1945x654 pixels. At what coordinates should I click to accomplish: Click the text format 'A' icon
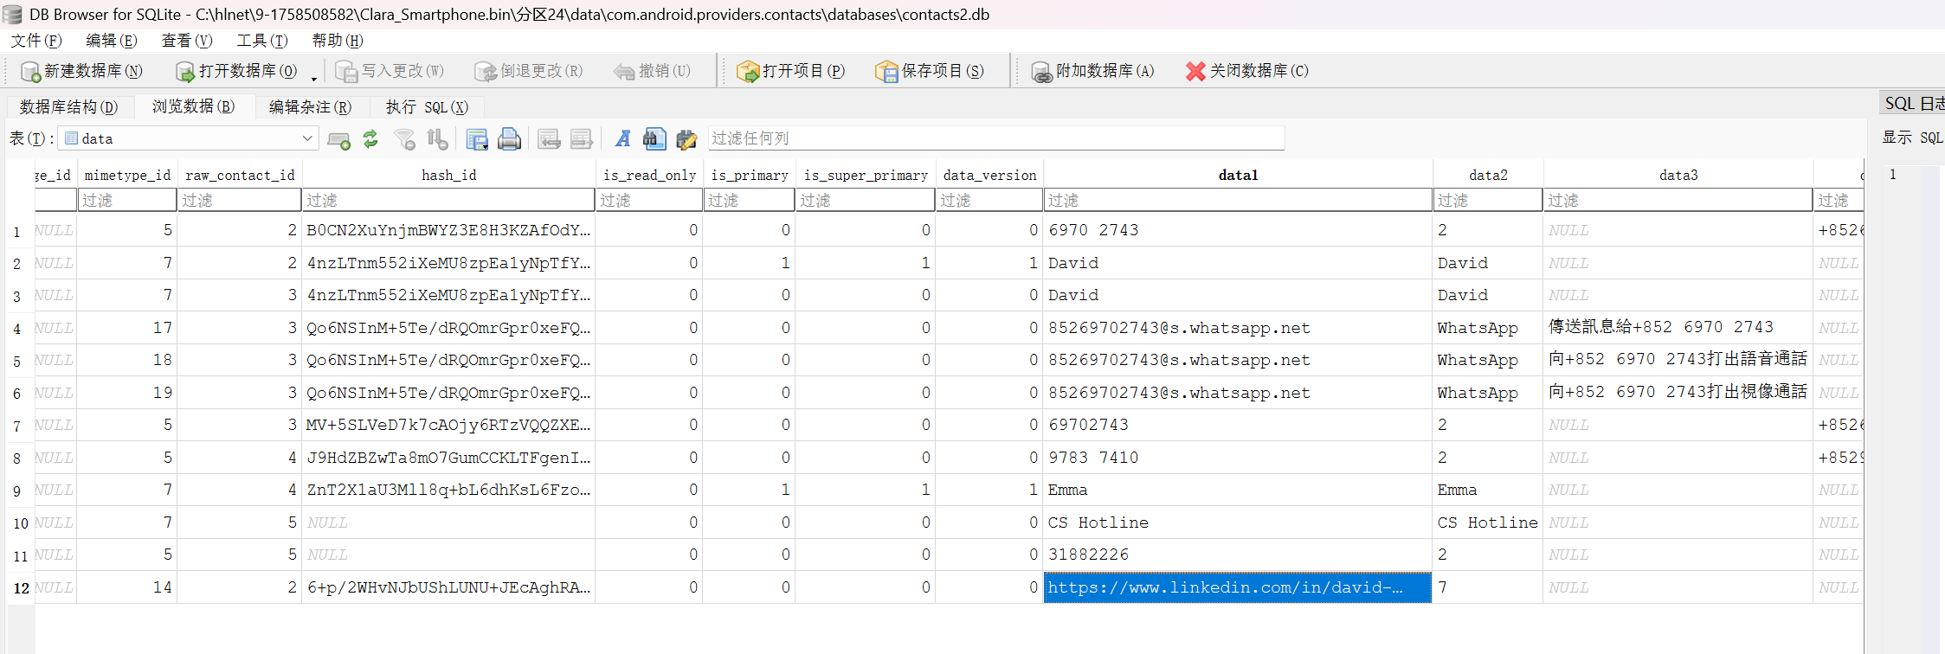(622, 139)
